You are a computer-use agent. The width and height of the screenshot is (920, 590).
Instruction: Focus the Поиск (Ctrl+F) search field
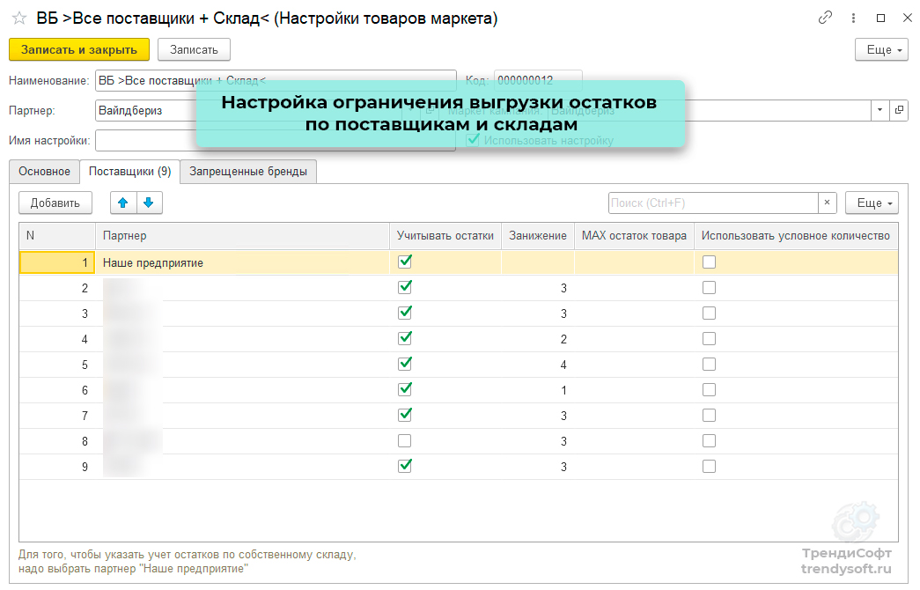pos(713,203)
